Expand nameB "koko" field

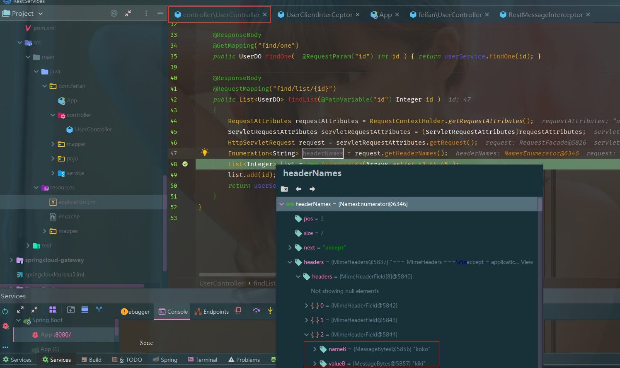point(315,349)
